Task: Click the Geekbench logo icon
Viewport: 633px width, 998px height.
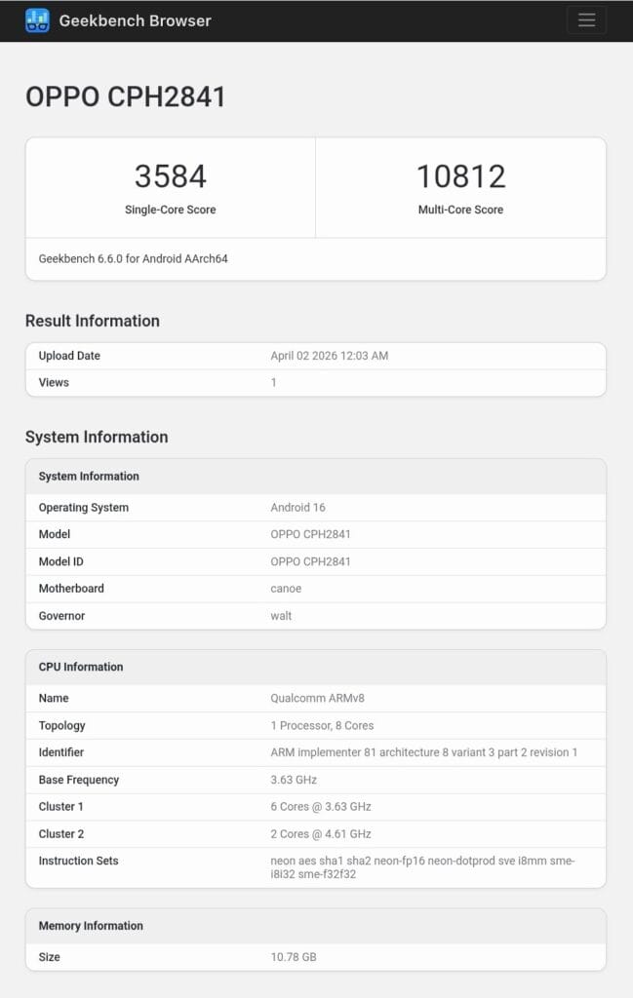Action: (37, 20)
